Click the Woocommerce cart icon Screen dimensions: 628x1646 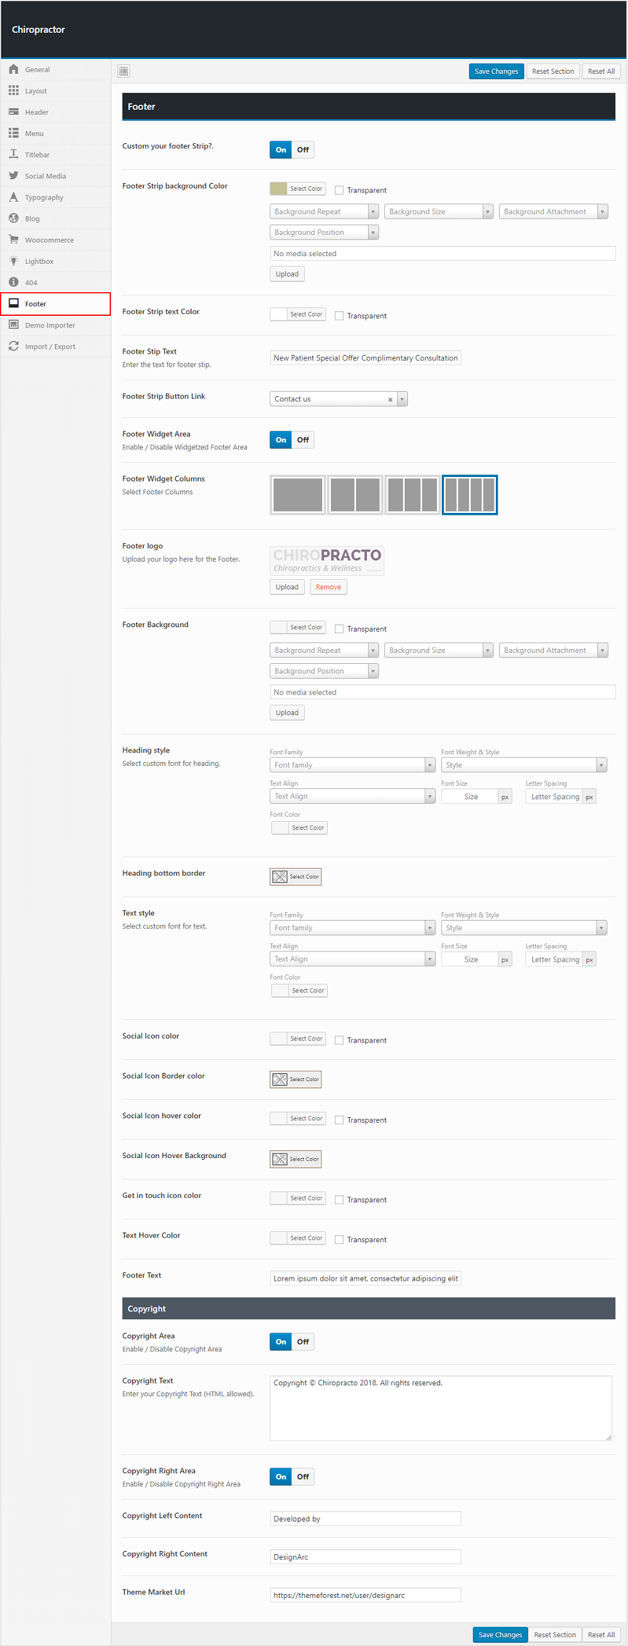click(13, 239)
